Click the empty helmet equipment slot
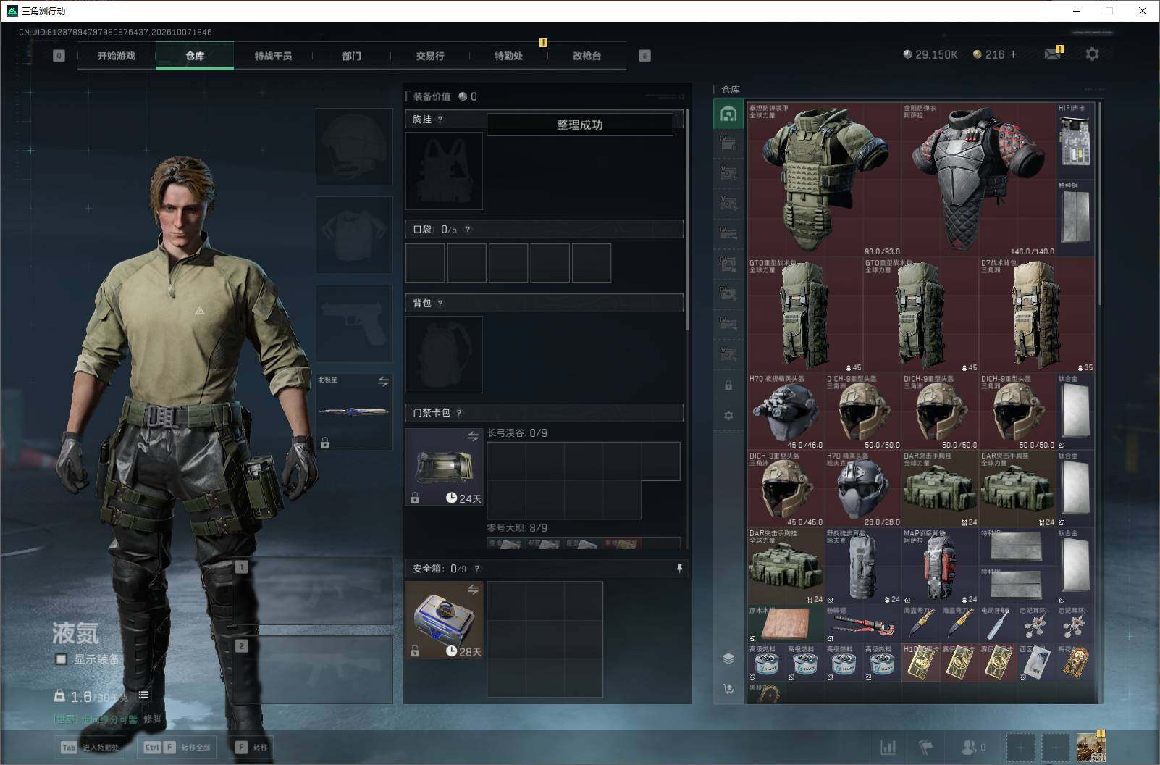1160x765 pixels. point(354,147)
